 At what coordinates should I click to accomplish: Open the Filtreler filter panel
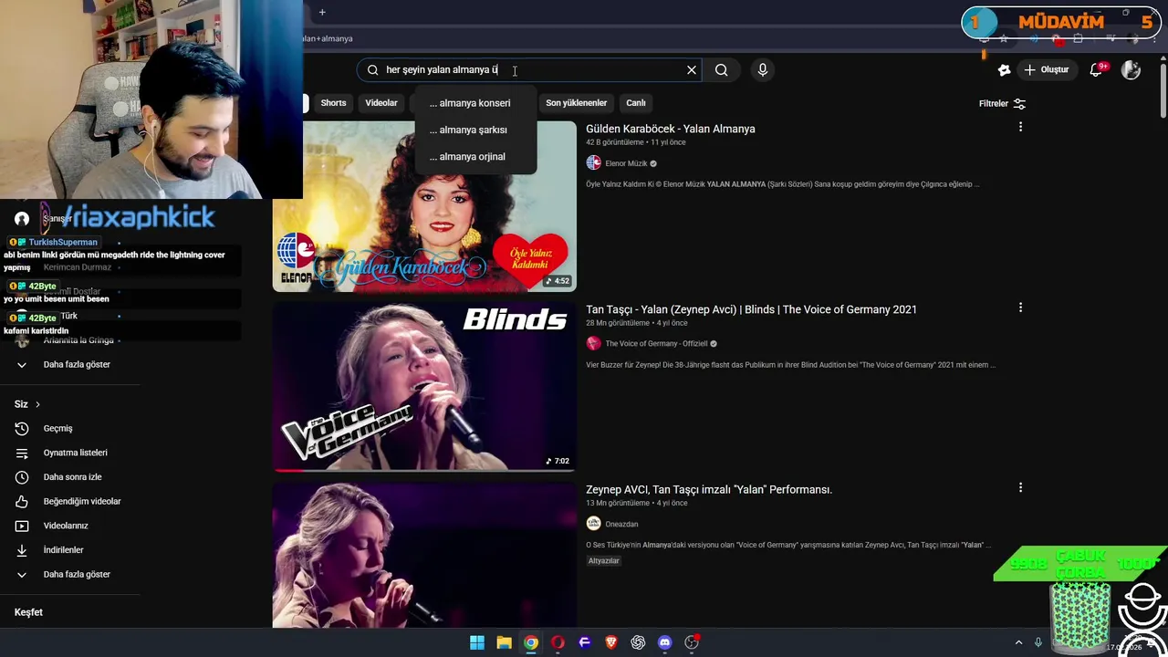pos(1002,104)
